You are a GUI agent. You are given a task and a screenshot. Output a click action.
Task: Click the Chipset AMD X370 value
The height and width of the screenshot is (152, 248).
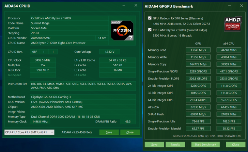[x=83, y=107]
